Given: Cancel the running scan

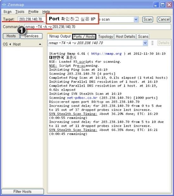Looking at the screenshot, I should coord(164,19).
